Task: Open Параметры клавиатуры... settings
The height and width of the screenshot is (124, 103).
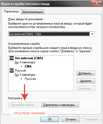Action: pos(60,105)
